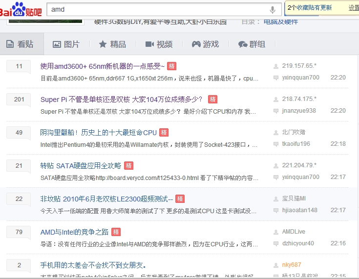Click 精 badge on Super Pi post

pyautogui.click(x=212, y=99)
